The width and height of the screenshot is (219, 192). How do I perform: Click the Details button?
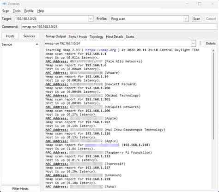coord(211,43)
